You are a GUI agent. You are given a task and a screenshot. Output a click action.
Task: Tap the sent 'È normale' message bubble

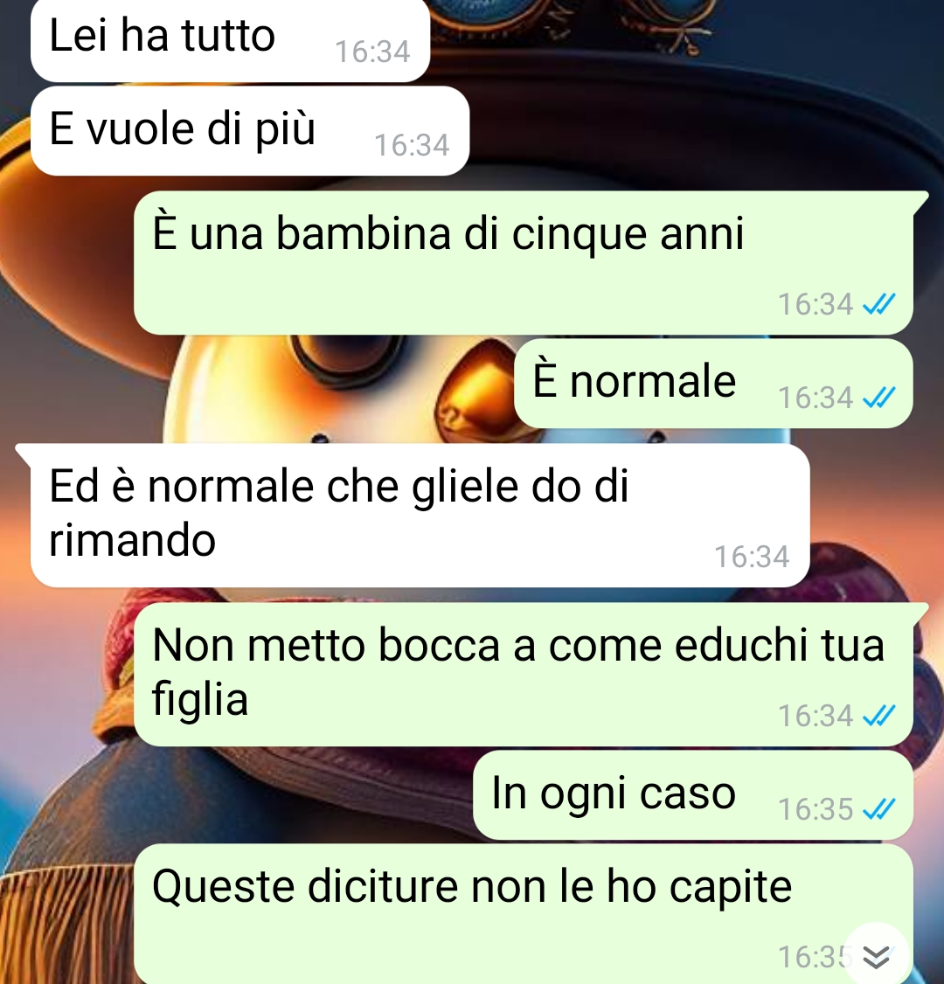coord(713,384)
